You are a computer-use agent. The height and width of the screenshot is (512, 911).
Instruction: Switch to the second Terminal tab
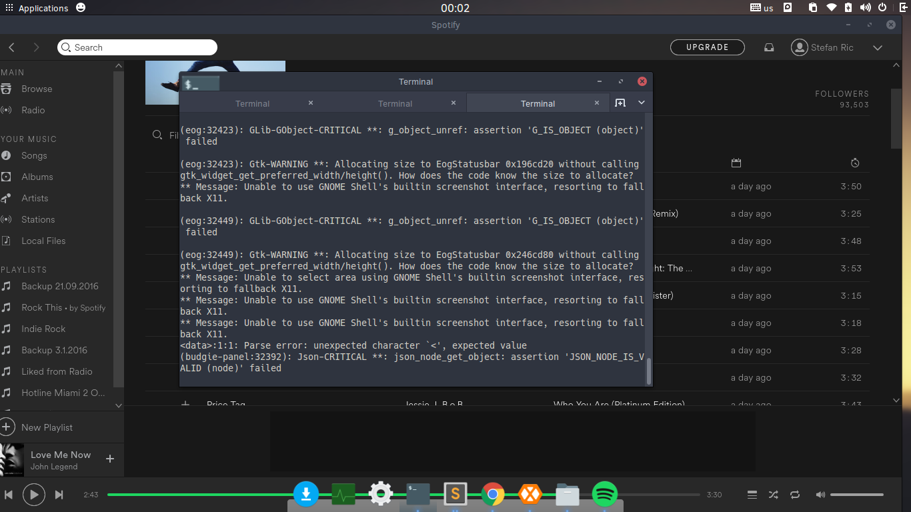click(395, 103)
